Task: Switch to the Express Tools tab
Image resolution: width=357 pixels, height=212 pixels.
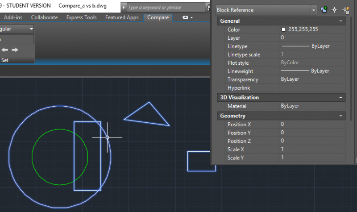Action: tap(81, 17)
